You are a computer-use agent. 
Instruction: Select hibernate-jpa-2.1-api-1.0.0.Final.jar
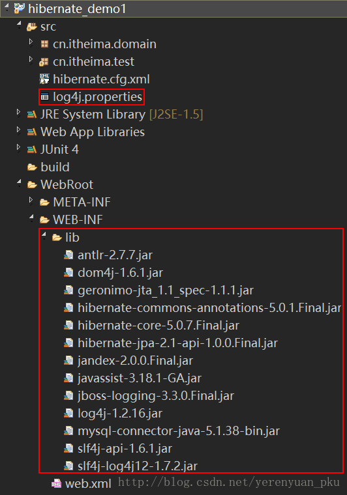coord(177,343)
